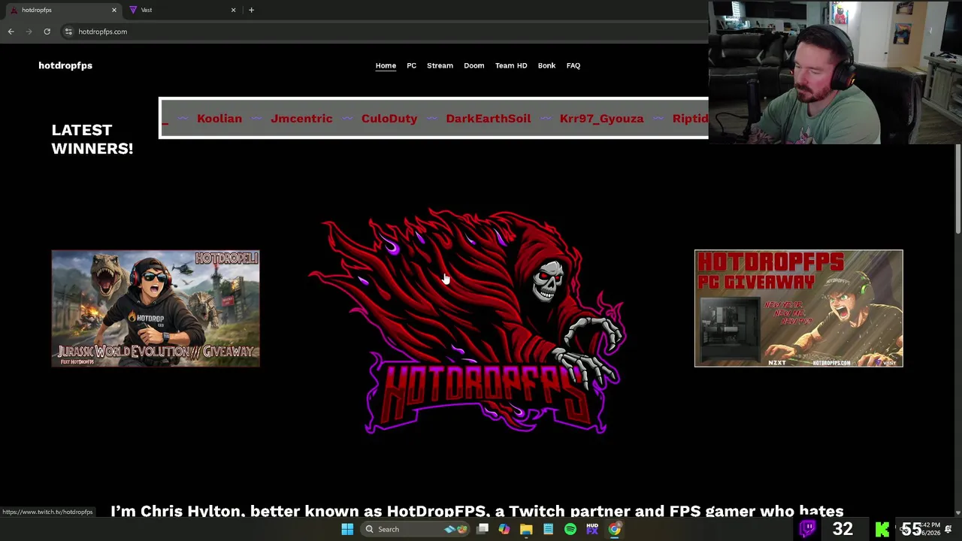Open a new browser tab
This screenshot has height=541, width=962.
coord(251,10)
